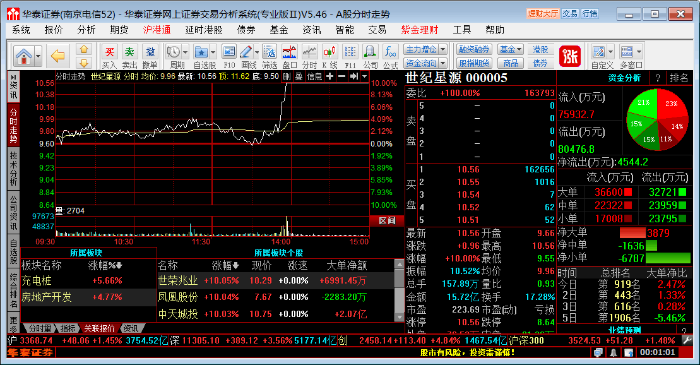Click the sector stocks list scrollbar down arrow

(400, 317)
